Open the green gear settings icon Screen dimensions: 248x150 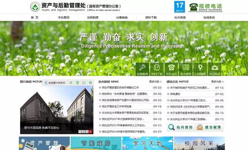(90, 83)
